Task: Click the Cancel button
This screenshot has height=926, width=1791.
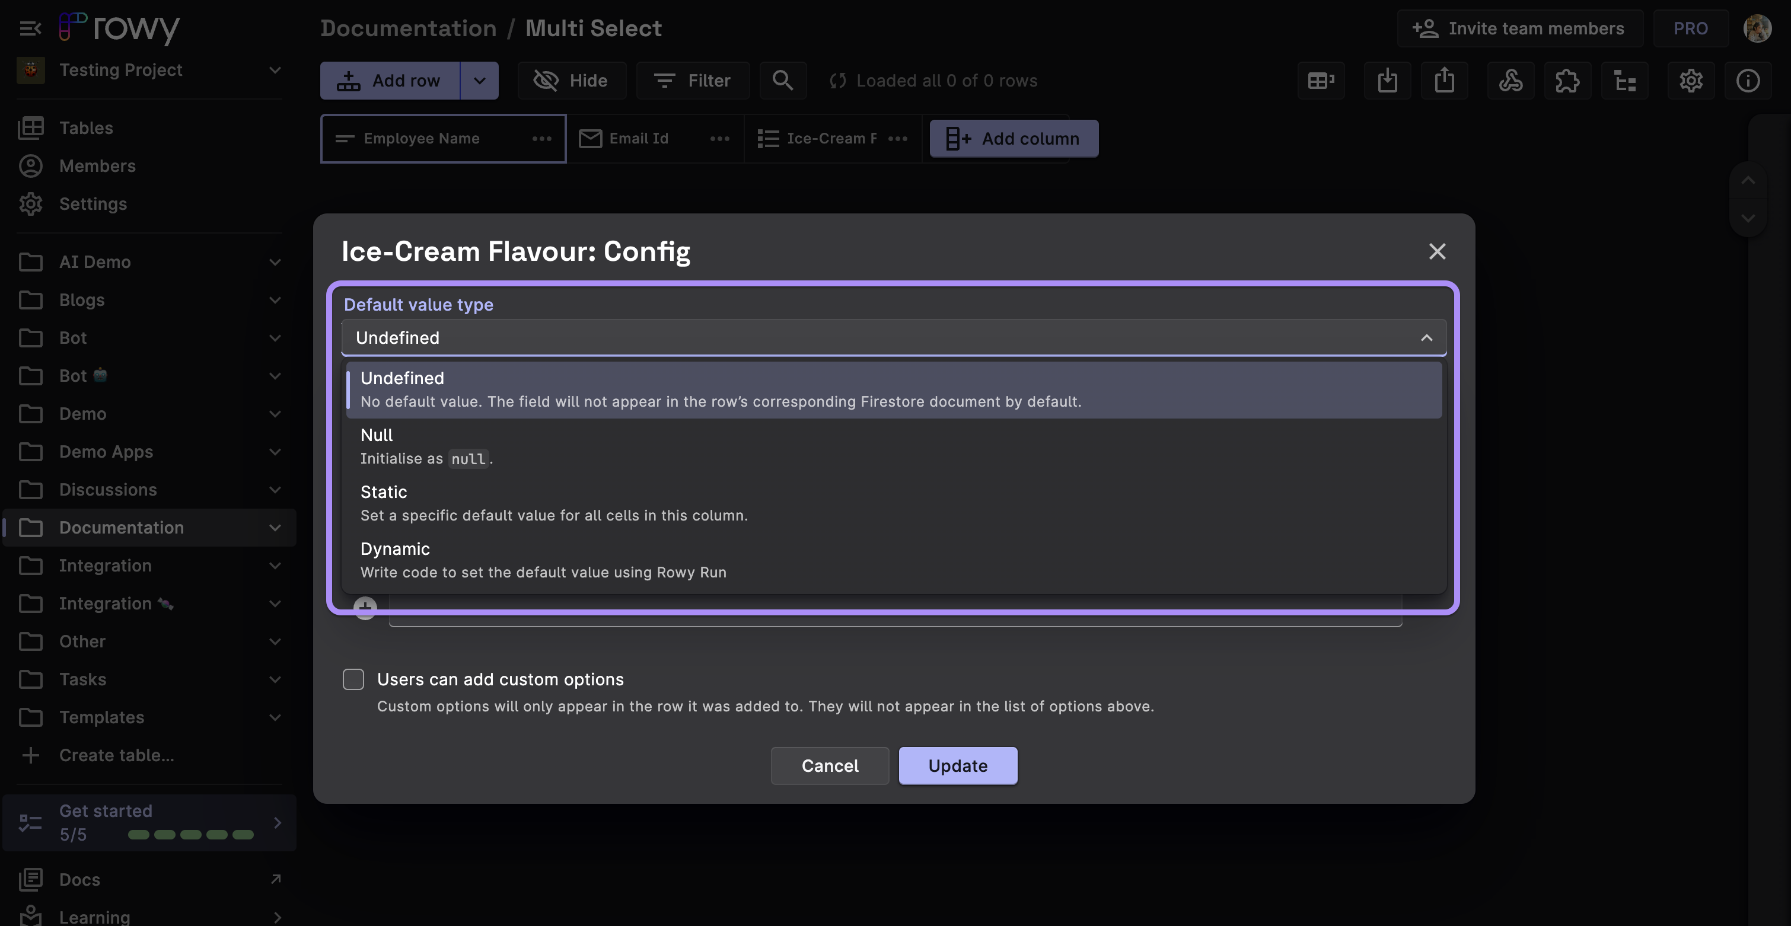Action: tap(829, 765)
